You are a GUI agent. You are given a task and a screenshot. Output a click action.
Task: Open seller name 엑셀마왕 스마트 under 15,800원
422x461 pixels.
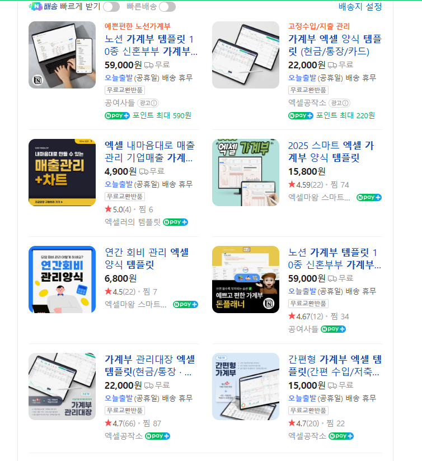[319, 197]
